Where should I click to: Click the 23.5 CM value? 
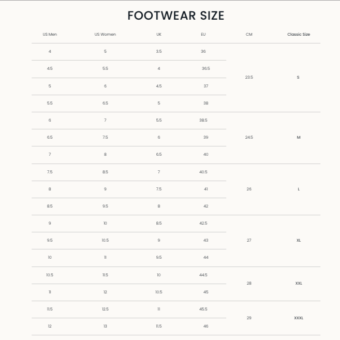[x=249, y=77]
